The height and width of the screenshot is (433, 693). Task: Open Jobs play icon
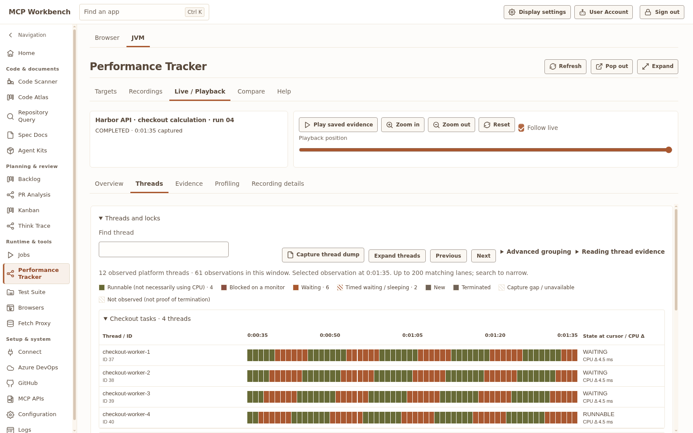pyautogui.click(x=10, y=255)
